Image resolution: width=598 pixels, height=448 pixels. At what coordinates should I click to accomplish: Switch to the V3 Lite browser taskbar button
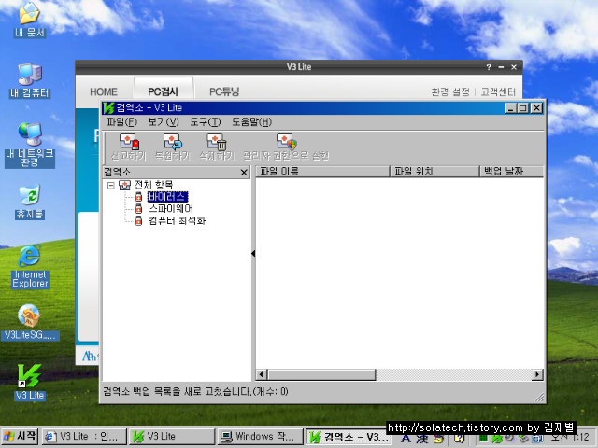(x=84, y=437)
